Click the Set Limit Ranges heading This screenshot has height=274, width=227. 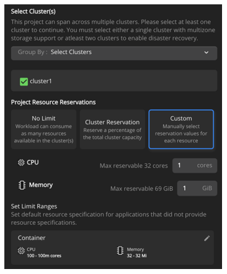pyautogui.click(x=34, y=206)
